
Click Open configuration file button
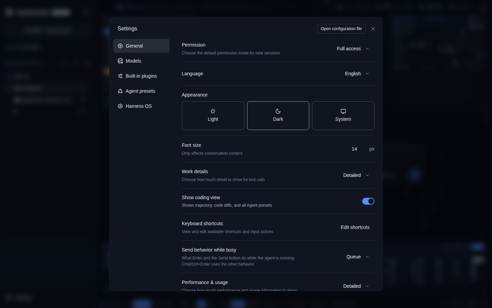(341, 29)
